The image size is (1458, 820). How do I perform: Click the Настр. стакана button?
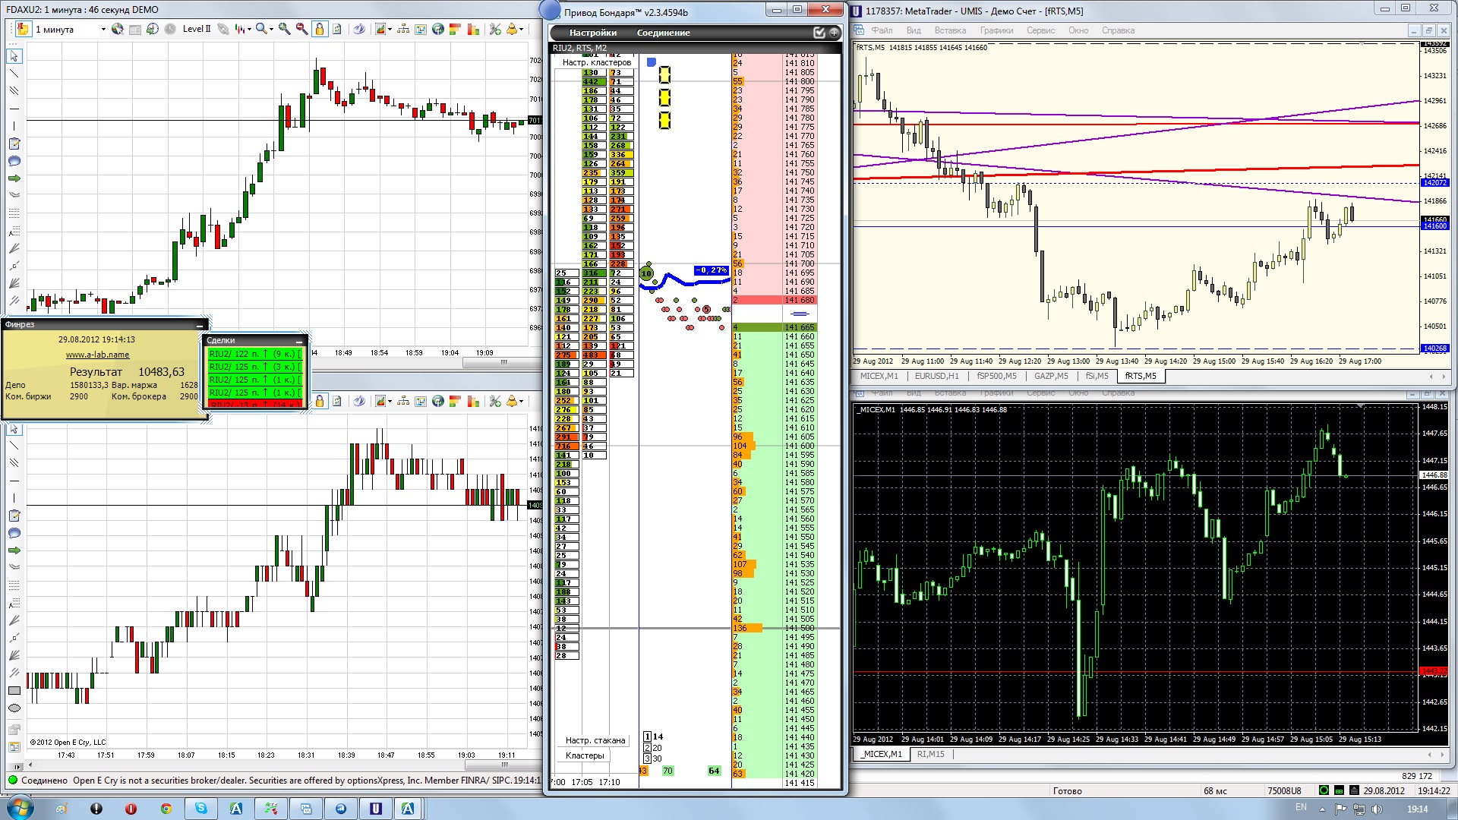coord(595,740)
